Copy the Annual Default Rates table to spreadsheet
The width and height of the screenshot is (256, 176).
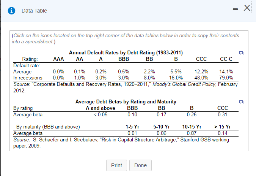coord(242,53)
